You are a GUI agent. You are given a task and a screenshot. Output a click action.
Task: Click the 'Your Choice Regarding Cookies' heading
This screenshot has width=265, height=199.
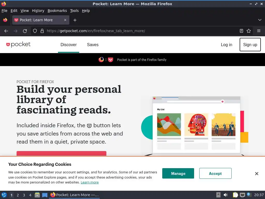point(40,164)
